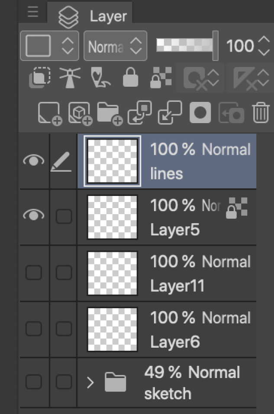This screenshot has height=414, width=274.
Task: Create a new layer folder
Action: coord(110,114)
